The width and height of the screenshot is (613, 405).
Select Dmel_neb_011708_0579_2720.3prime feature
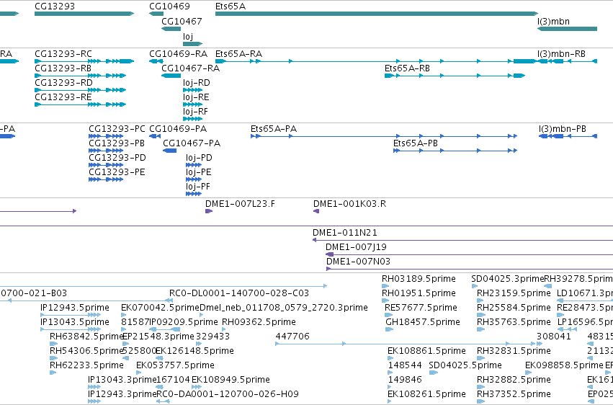coord(283,308)
